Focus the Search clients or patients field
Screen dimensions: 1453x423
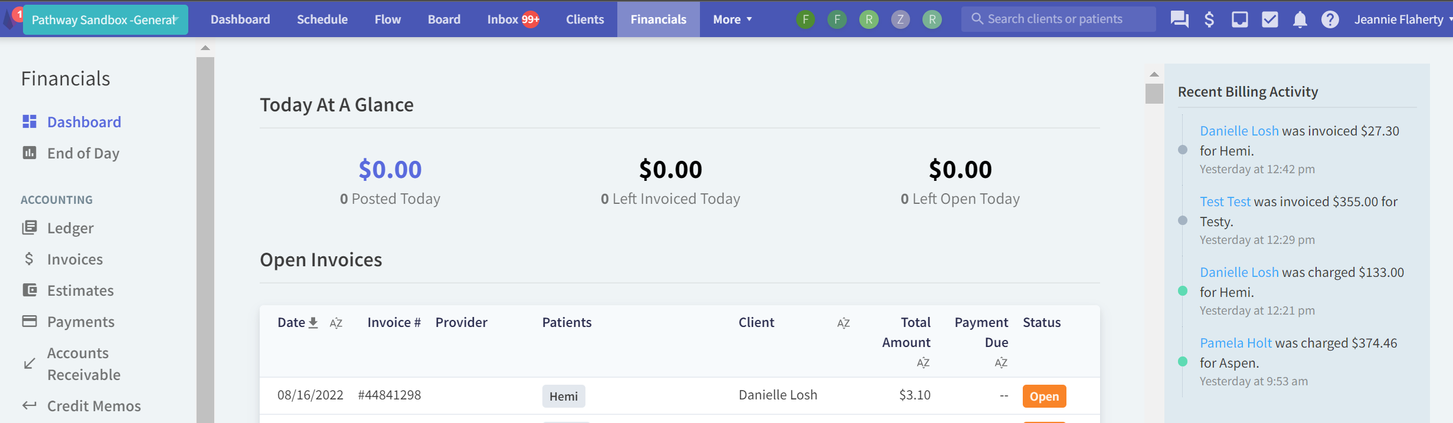point(1058,19)
